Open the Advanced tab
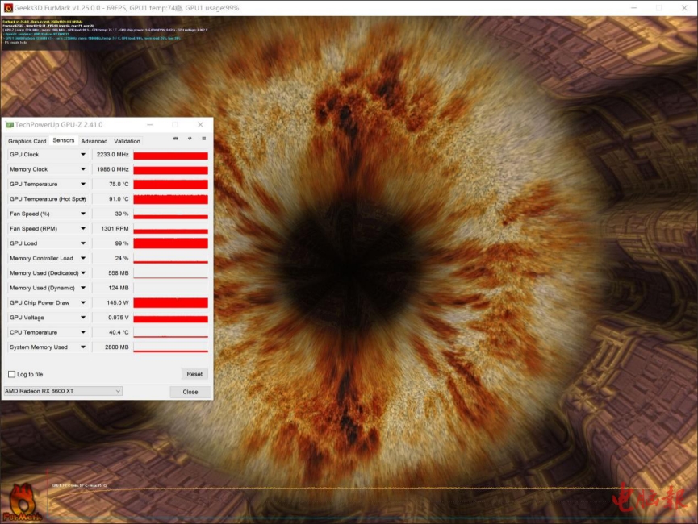The width and height of the screenshot is (698, 524). (94, 141)
